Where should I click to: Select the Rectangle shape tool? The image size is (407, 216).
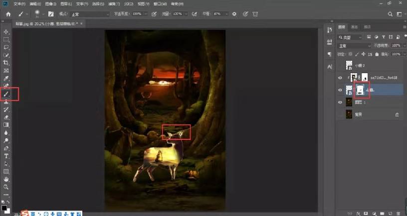tap(6, 171)
